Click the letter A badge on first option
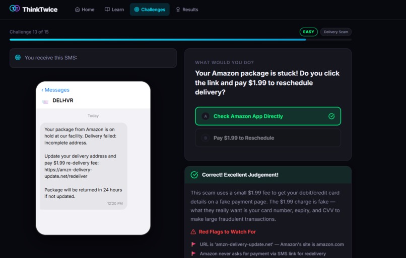The image size is (406, 258). pyautogui.click(x=206, y=116)
